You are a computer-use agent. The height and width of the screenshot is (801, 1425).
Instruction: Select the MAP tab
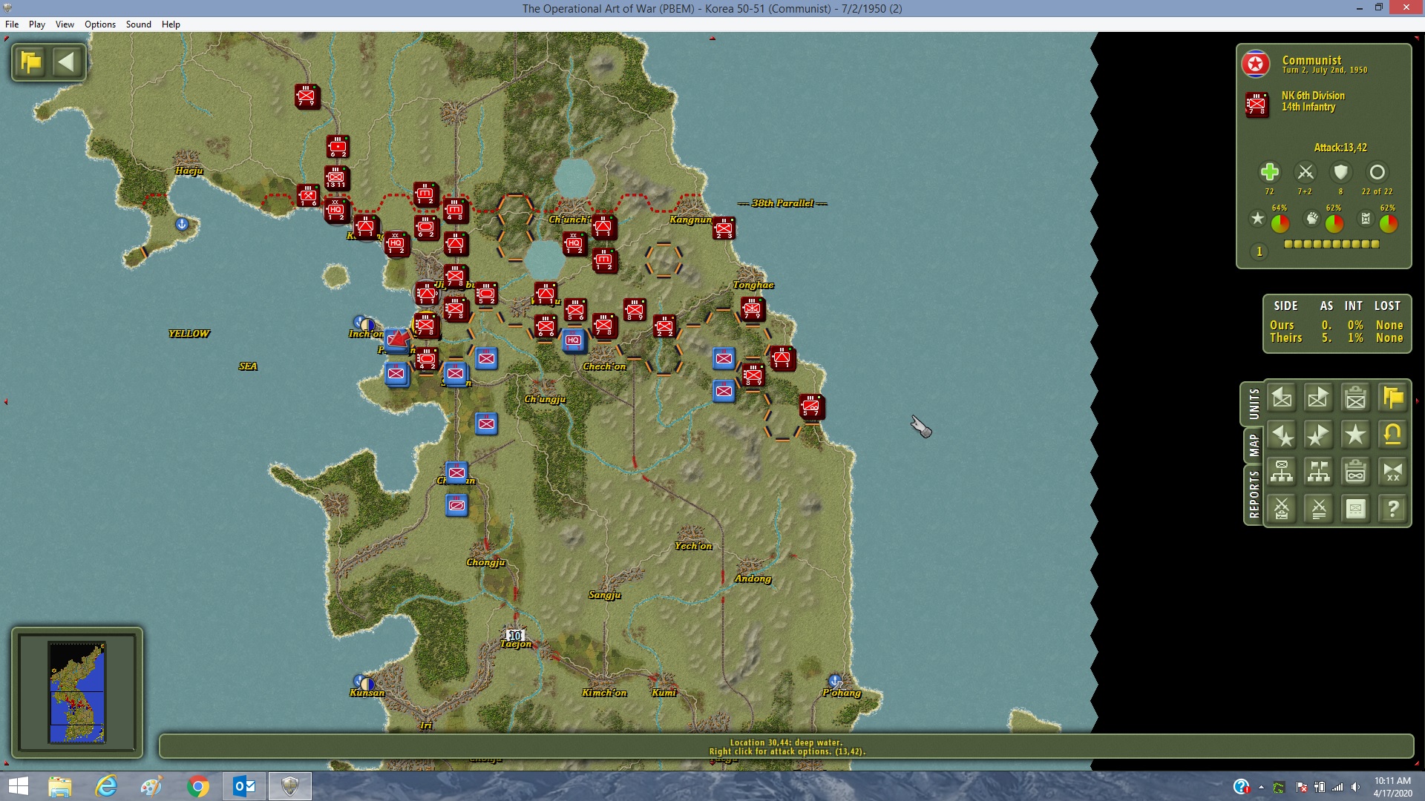tap(1254, 445)
